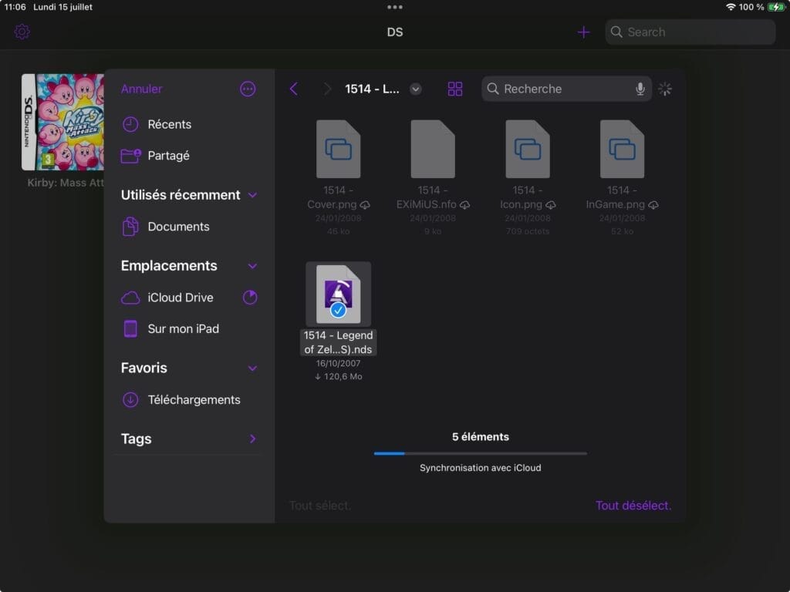Select Récents in the sidebar
790x592 pixels.
click(x=170, y=124)
